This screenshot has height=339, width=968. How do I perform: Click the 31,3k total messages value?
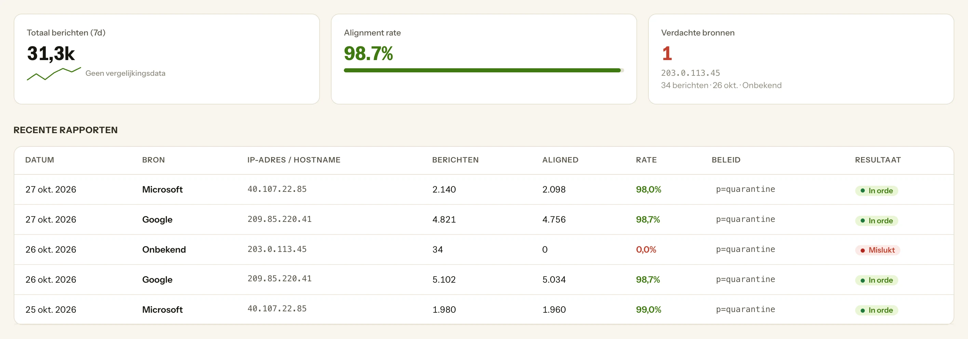[51, 53]
